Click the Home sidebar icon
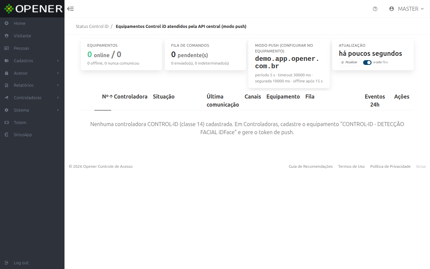430x269 pixels. pos(7,24)
